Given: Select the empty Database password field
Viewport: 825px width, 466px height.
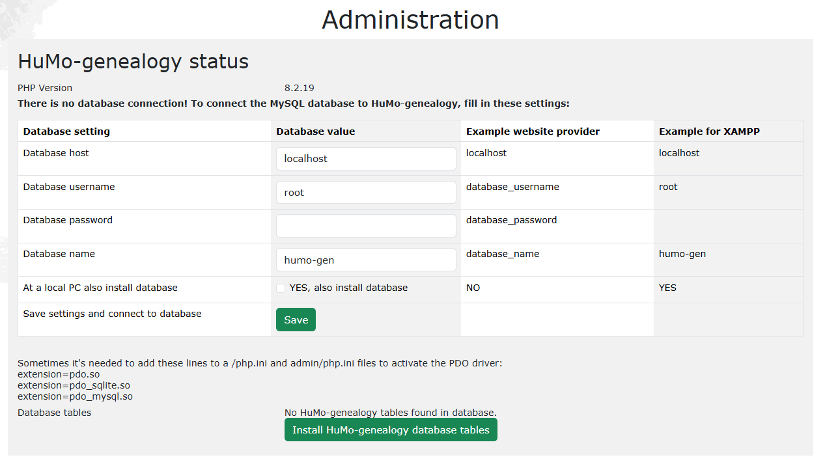Looking at the screenshot, I should click(366, 226).
